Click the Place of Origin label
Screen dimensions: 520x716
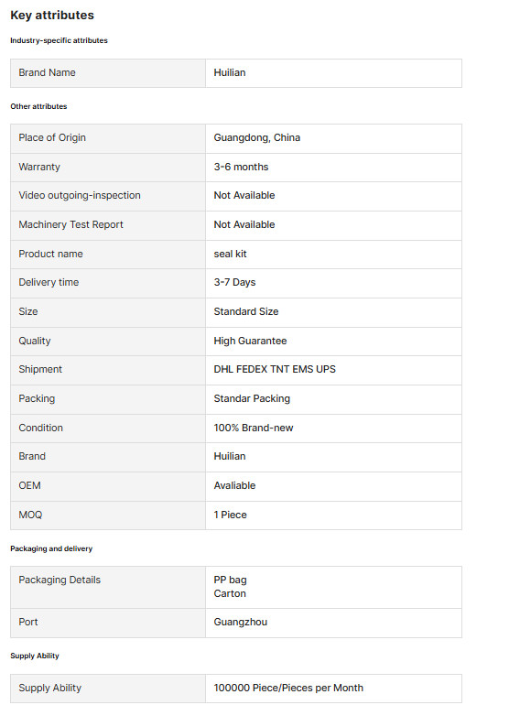[52, 137]
